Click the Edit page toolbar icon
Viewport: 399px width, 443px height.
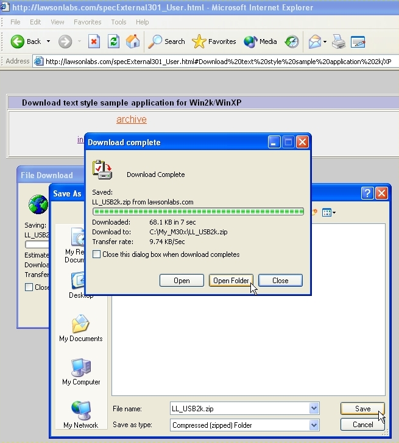tap(358, 42)
